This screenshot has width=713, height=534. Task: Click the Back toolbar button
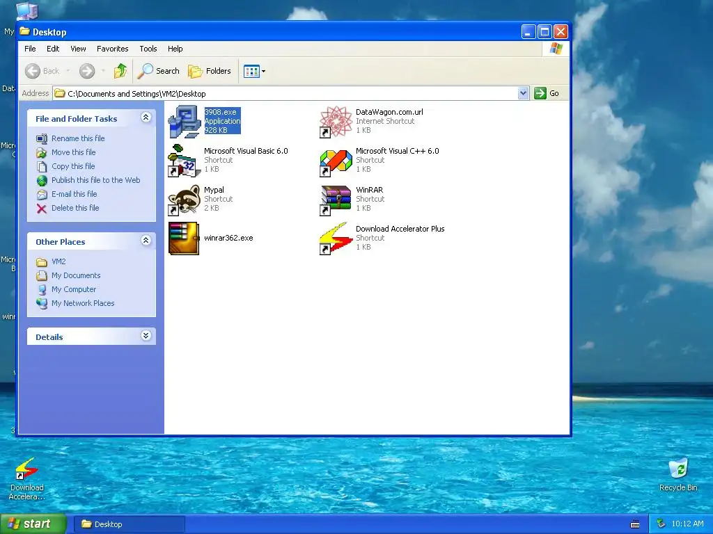42,71
